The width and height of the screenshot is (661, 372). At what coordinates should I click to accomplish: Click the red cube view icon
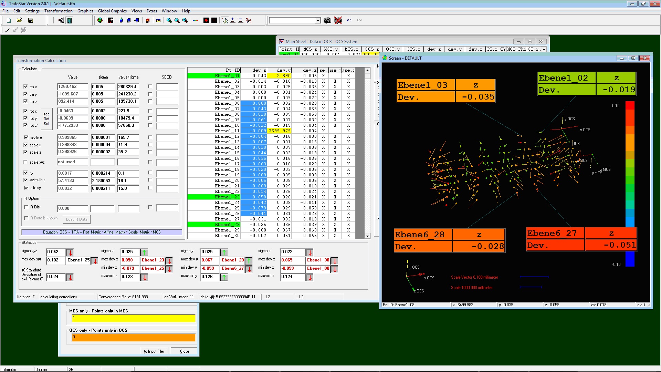[148, 21]
